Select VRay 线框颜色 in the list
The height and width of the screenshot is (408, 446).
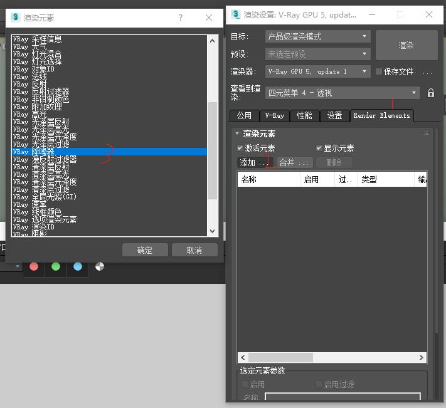click(x=109, y=212)
